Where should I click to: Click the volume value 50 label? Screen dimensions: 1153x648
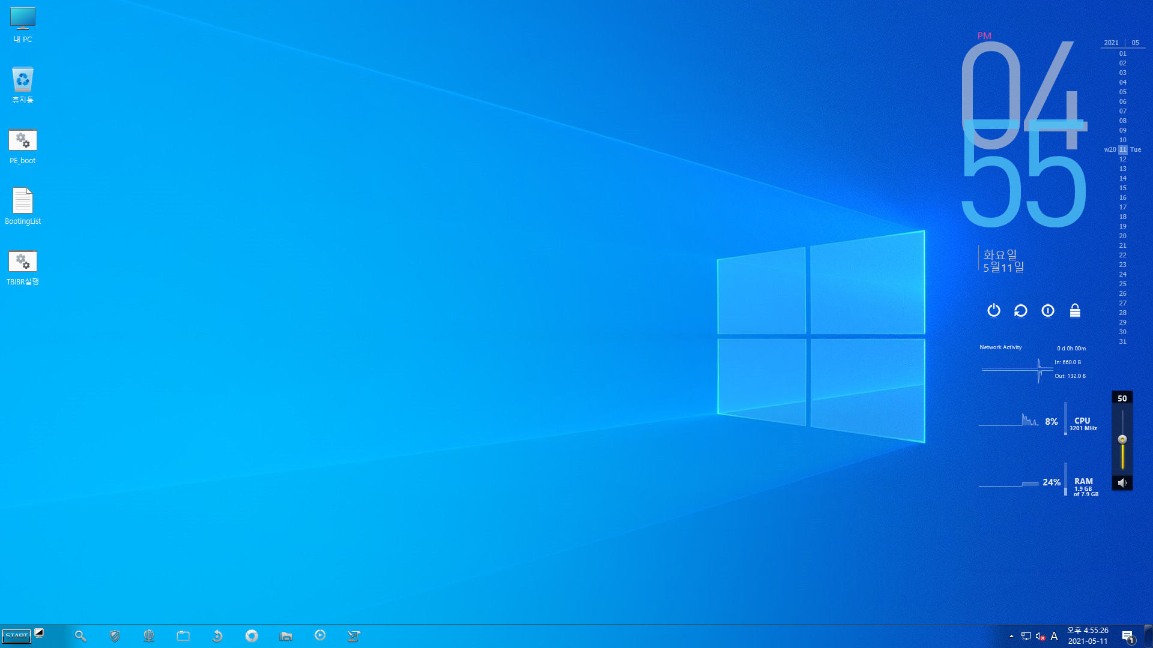pyautogui.click(x=1122, y=398)
